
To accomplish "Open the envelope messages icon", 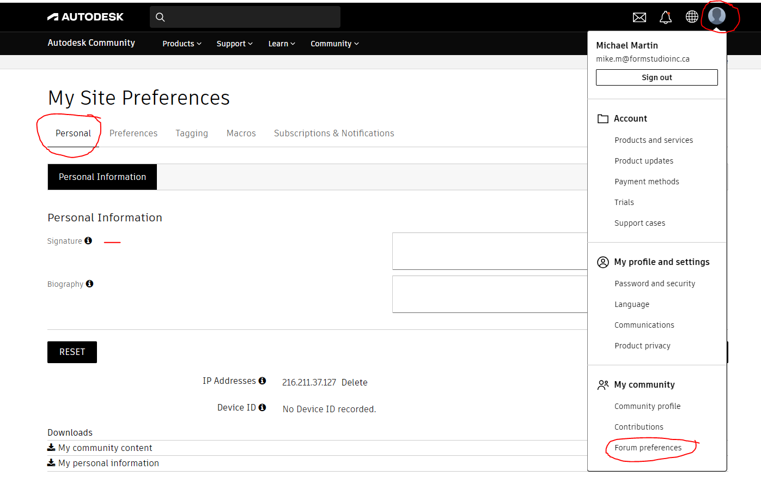I will [639, 17].
